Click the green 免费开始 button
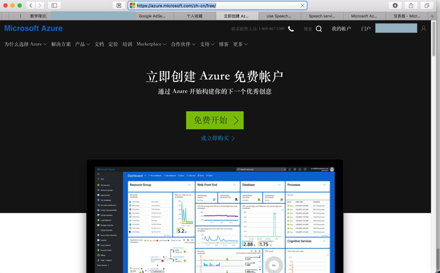The width and height of the screenshot is (440, 273). [x=215, y=120]
